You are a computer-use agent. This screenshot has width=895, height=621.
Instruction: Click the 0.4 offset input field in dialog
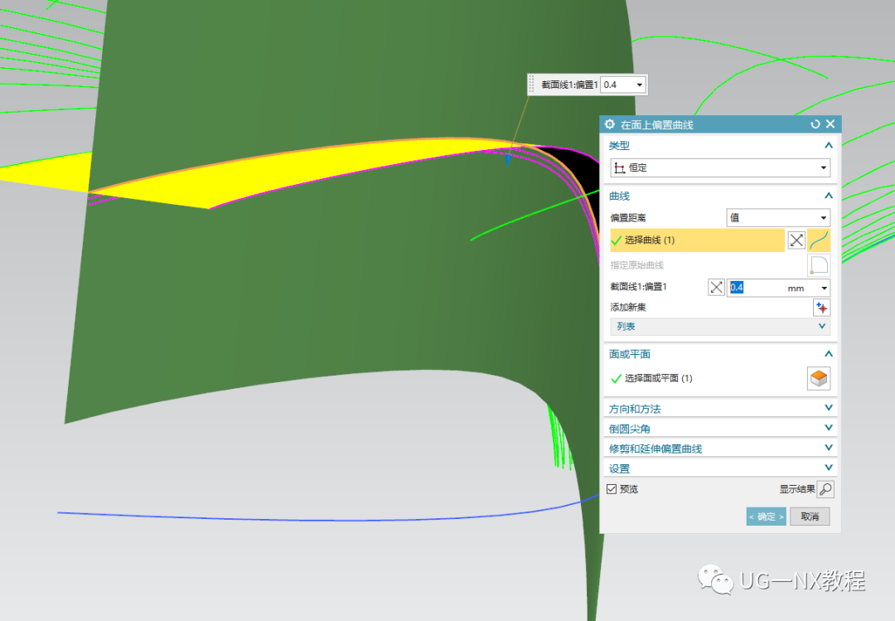point(756,288)
